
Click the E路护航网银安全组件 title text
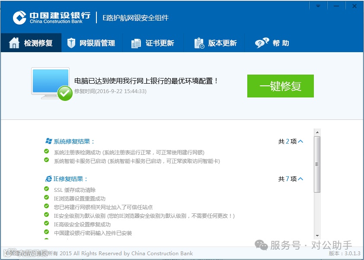coord(136,18)
